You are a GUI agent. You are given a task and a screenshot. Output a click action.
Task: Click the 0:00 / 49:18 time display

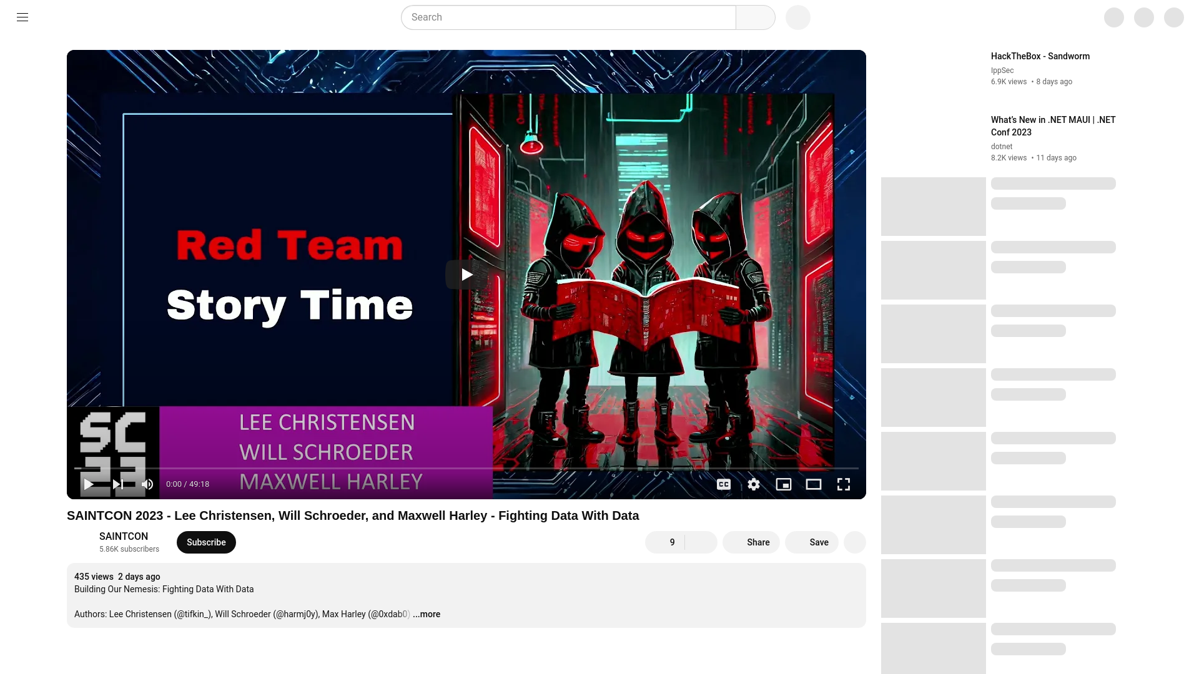pyautogui.click(x=187, y=484)
